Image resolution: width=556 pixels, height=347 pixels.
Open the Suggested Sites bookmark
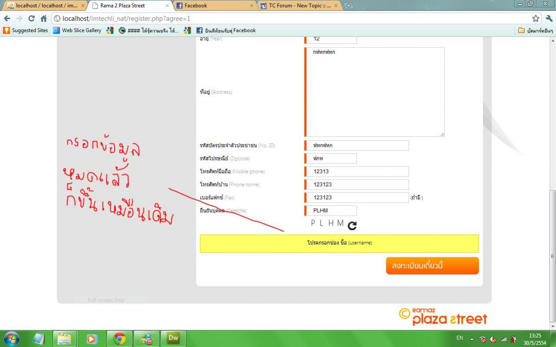[26, 30]
